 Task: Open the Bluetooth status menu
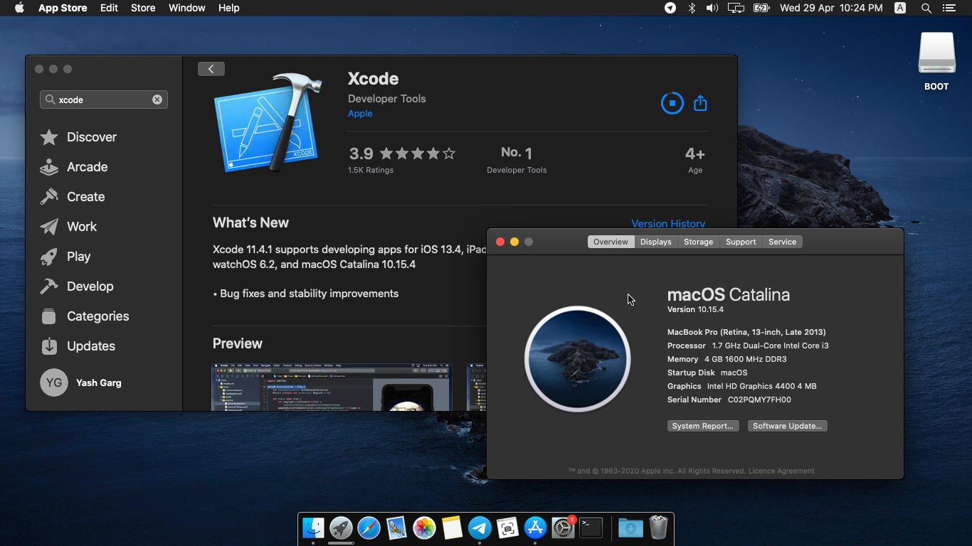click(692, 8)
